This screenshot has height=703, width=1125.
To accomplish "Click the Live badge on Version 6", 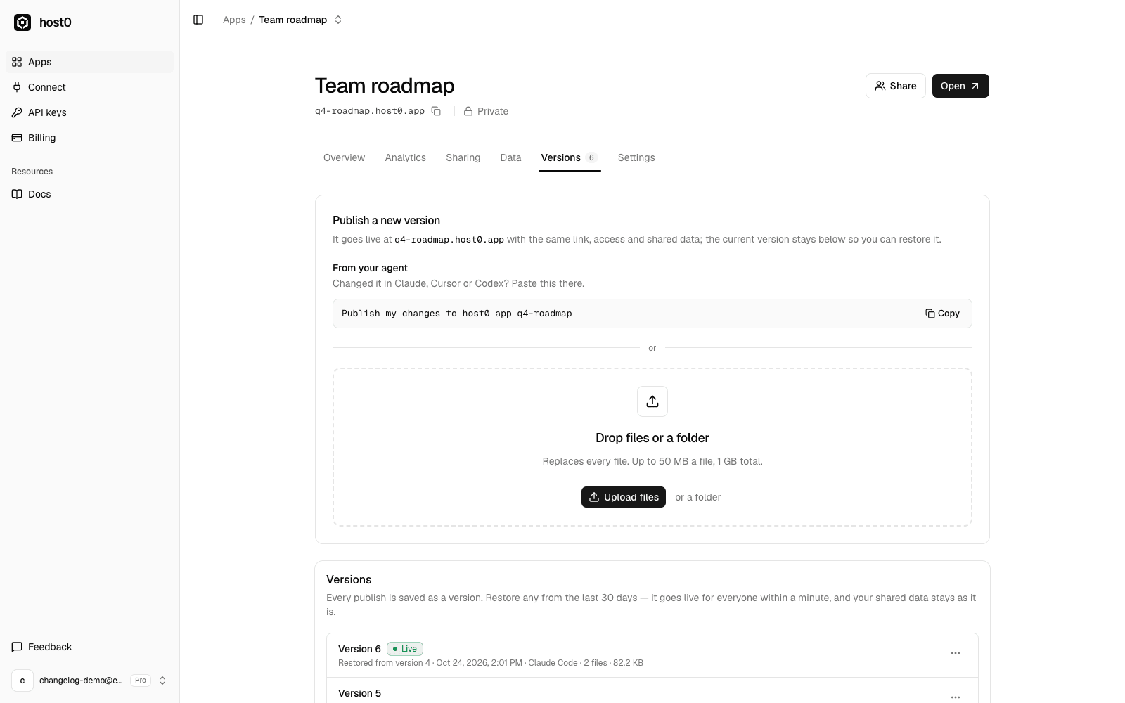I will (405, 649).
